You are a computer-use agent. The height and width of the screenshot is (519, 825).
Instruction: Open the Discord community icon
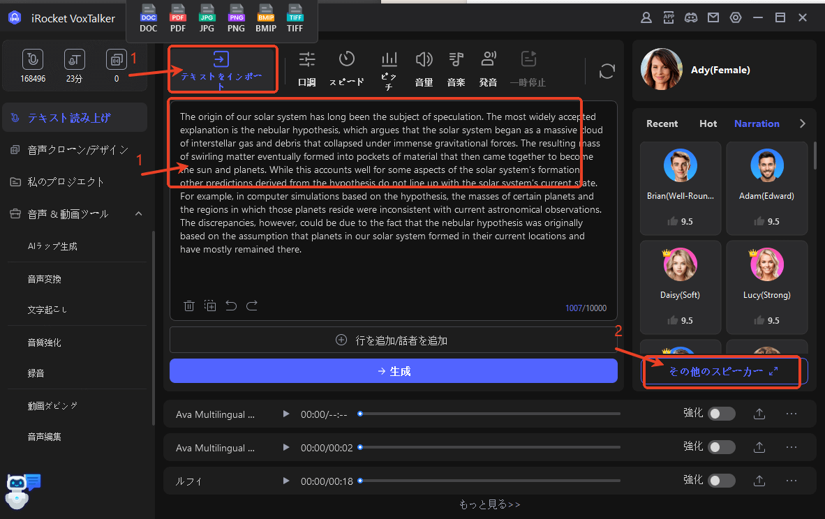(x=691, y=18)
